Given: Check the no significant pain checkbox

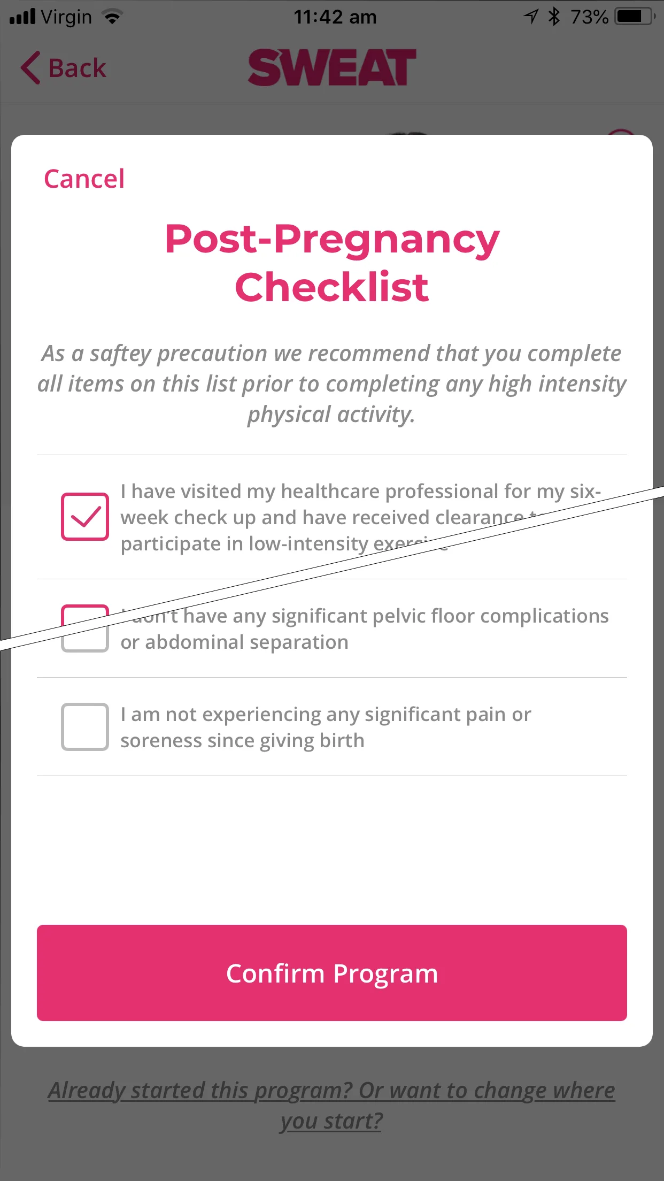Looking at the screenshot, I should (x=85, y=727).
